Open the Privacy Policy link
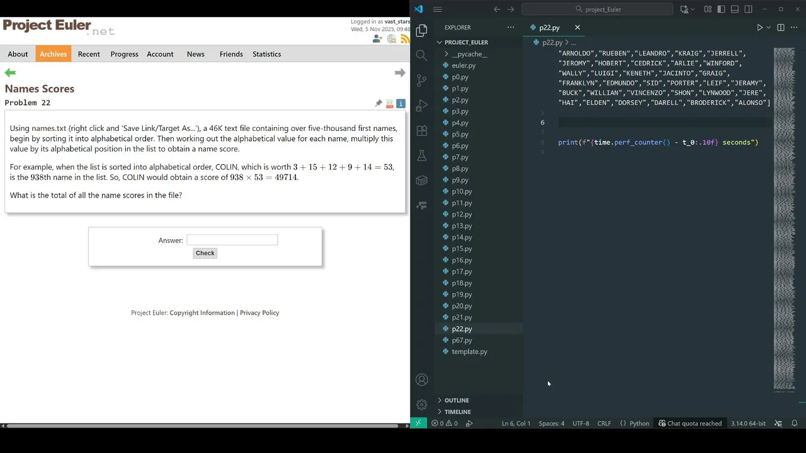The image size is (806, 453). (x=259, y=313)
